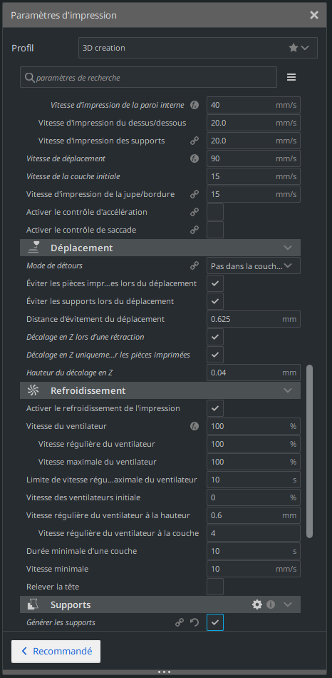Viewport: 332px width, 678px height.
Task: Uncheck Éviter les supports lors du déplacement
Action: 215,301
